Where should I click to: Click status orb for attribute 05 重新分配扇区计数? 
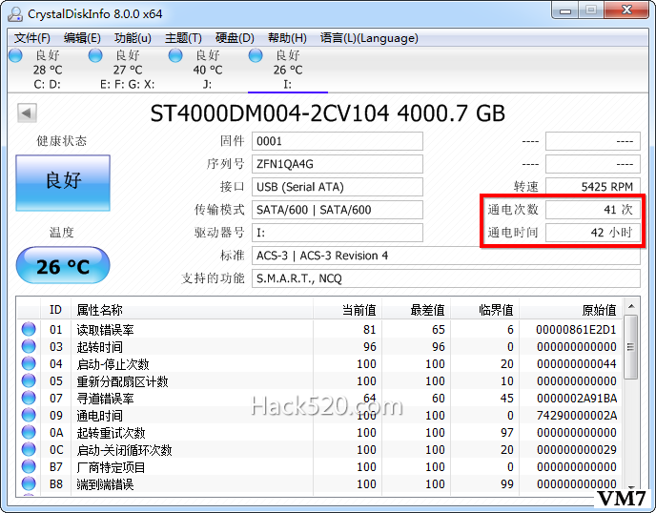click(29, 380)
